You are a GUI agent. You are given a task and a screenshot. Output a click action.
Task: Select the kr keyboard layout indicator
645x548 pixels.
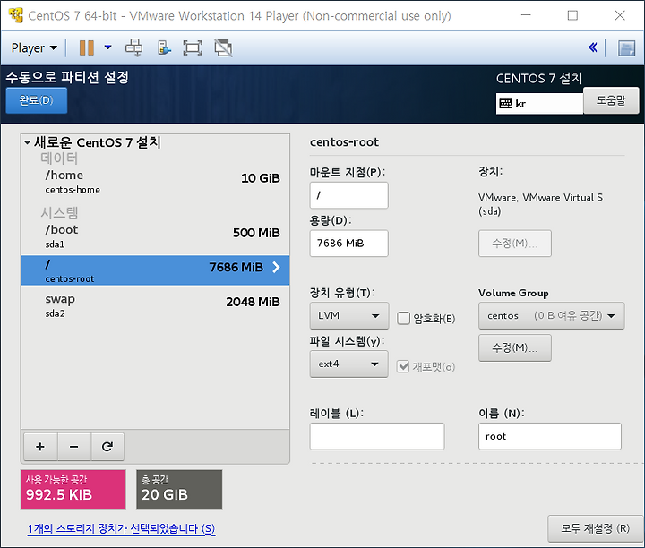click(x=539, y=104)
